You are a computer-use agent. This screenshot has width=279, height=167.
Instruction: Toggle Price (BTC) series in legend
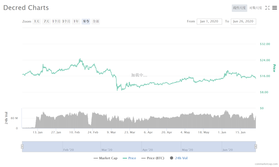[x=153, y=158]
